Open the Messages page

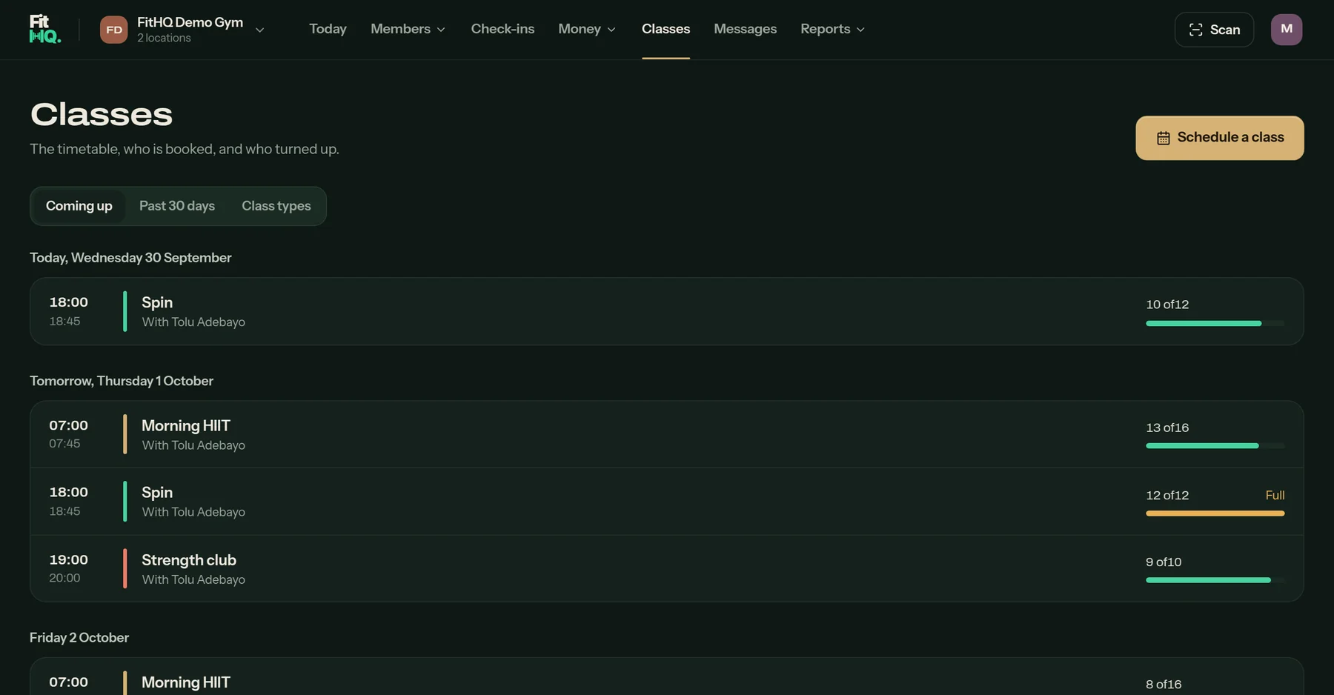tap(745, 29)
